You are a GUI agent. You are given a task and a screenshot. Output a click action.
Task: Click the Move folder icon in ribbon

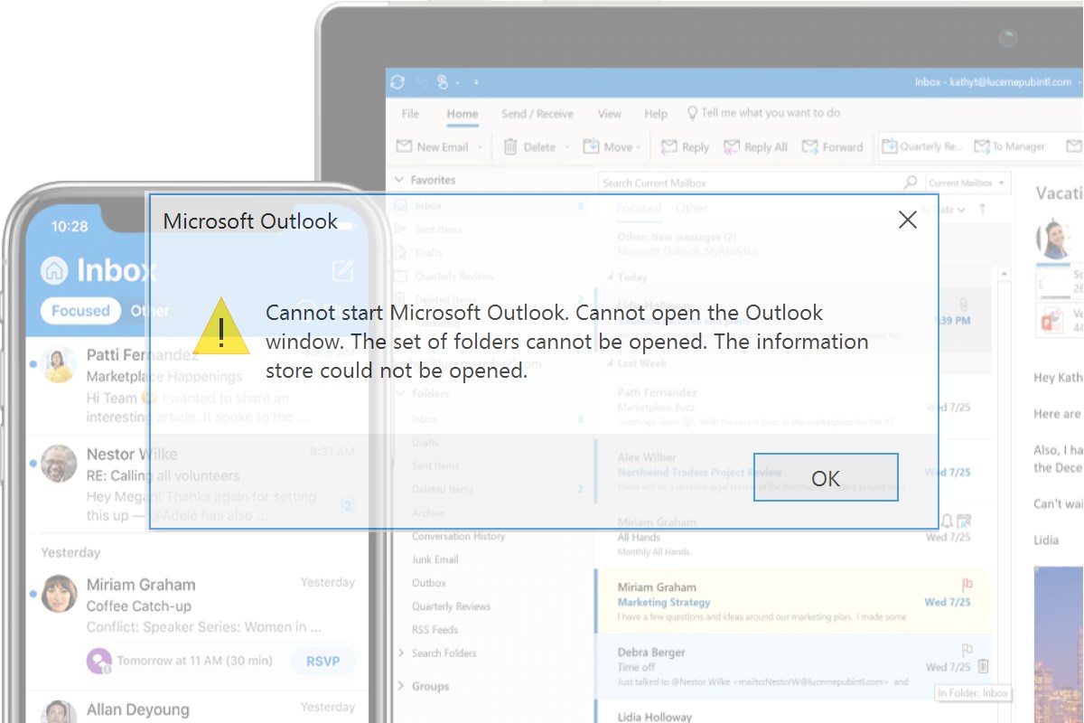coord(592,146)
